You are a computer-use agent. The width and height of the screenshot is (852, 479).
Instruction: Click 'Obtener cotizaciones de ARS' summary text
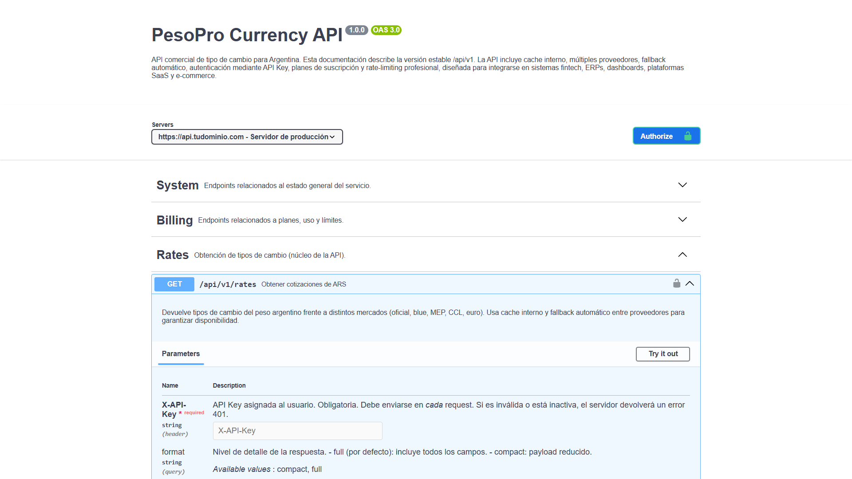point(304,284)
